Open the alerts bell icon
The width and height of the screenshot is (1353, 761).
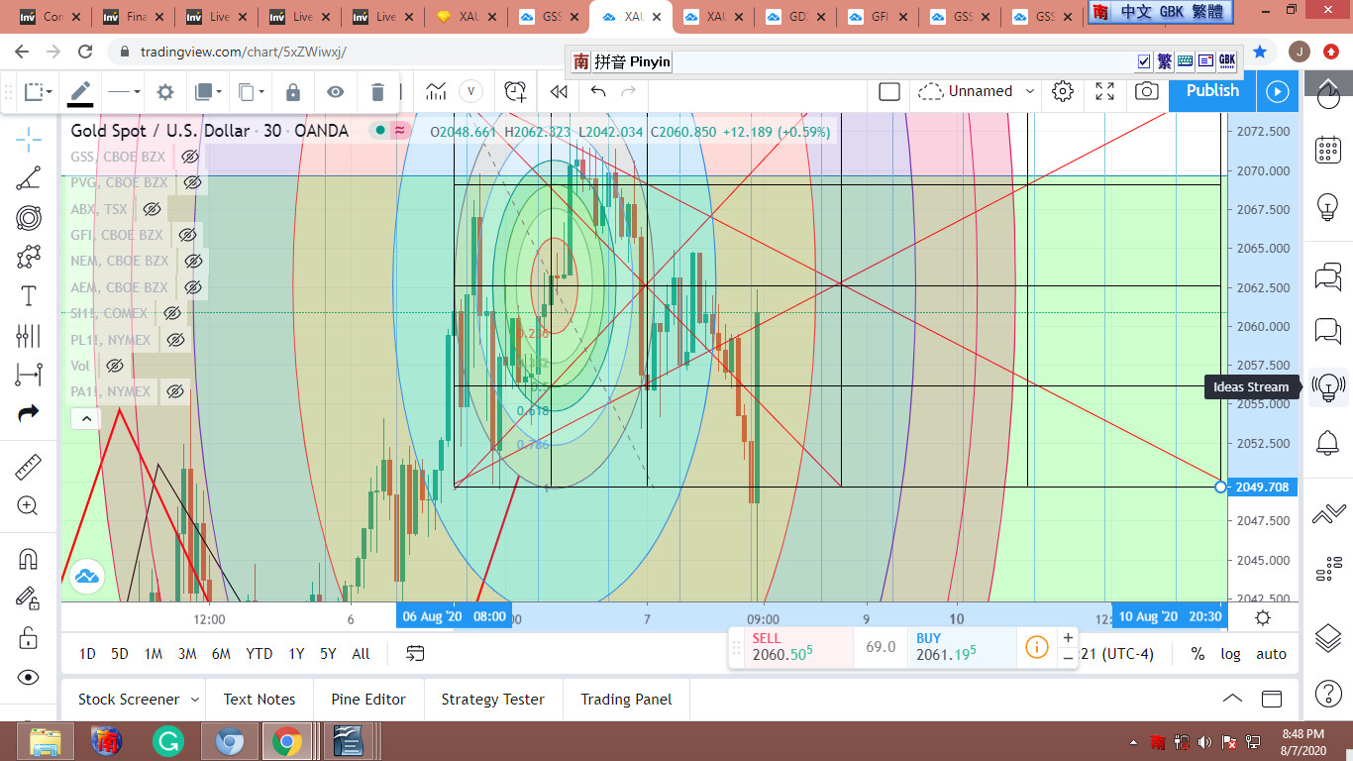[x=1327, y=443]
